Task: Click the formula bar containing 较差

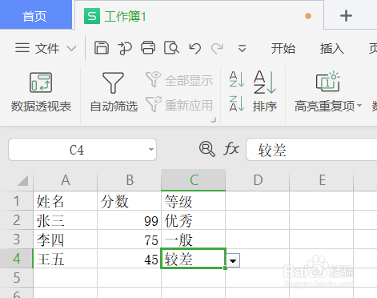Action: coord(311,150)
